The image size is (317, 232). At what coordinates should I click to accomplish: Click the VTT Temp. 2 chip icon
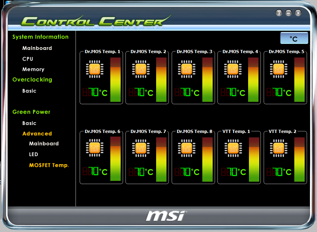point(279,148)
